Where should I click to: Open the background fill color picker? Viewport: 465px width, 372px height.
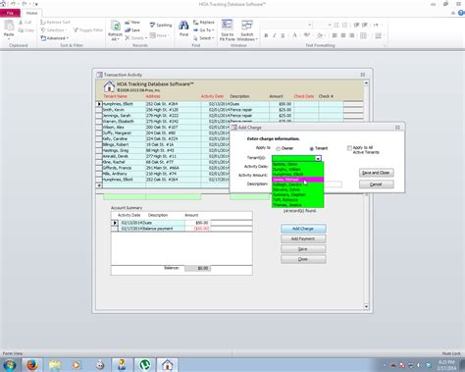321,35
